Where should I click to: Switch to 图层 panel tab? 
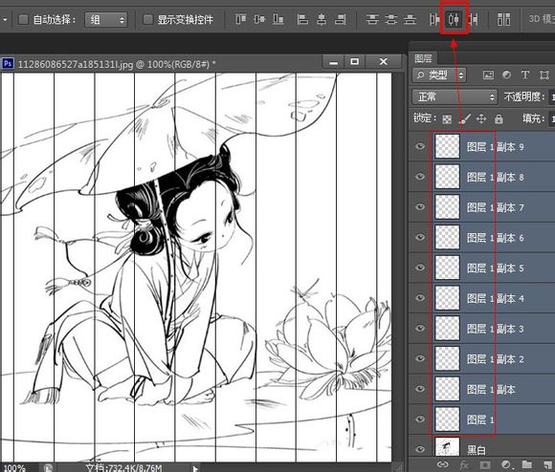pyautogui.click(x=423, y=58)
